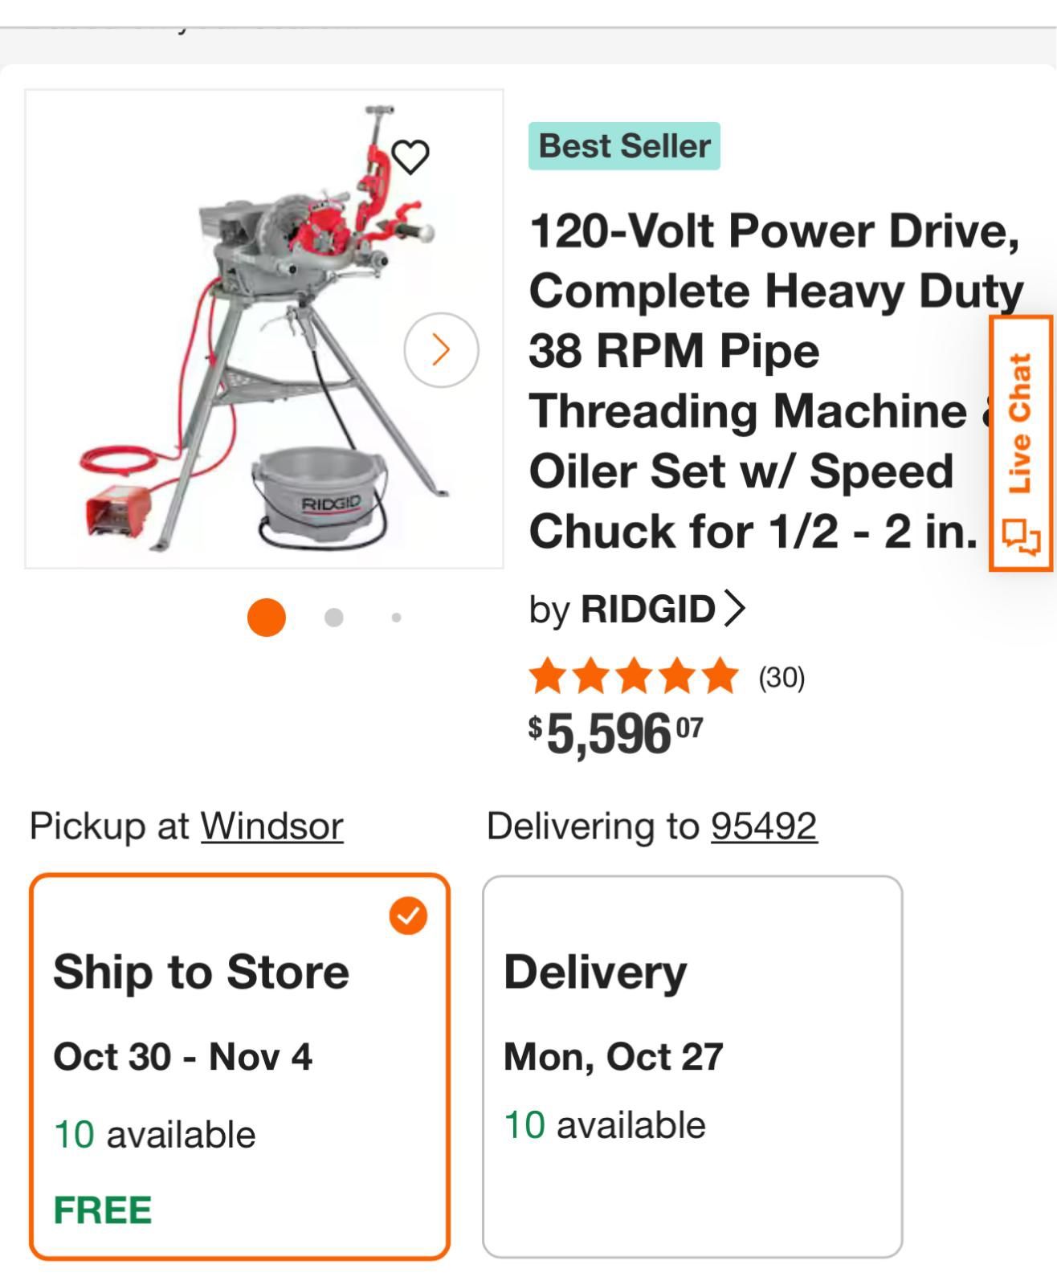The height and width of the screenshot is (1285, 1057).
Task: Visit the RIDGID brand name link
Action: (647, 609)
